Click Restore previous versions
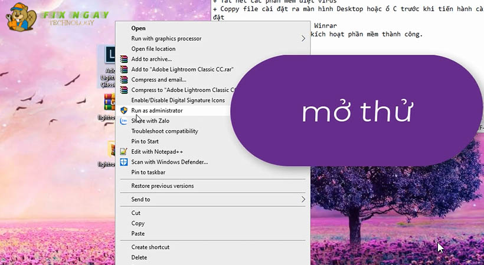The image size is (484, 265). coord(162,186)
